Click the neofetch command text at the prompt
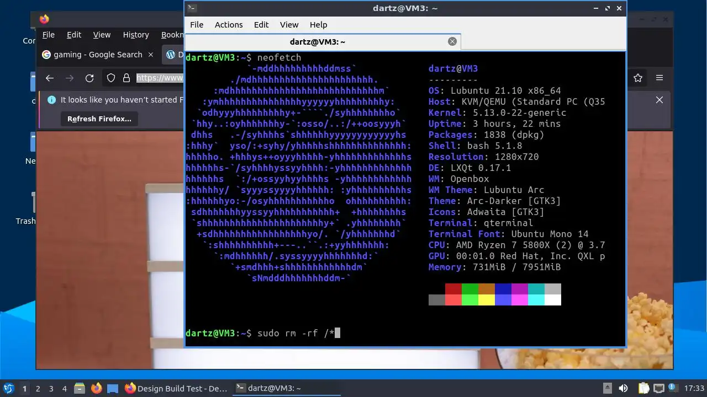This screenshot has height=397, width=707. (x=279, y=57)
